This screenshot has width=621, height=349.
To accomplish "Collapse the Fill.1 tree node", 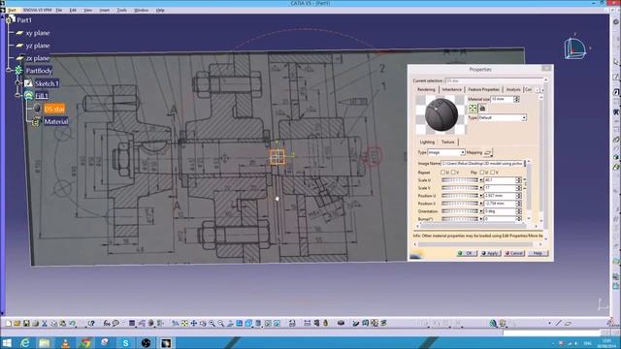I will pyautogui.click(x=17, y=95).
